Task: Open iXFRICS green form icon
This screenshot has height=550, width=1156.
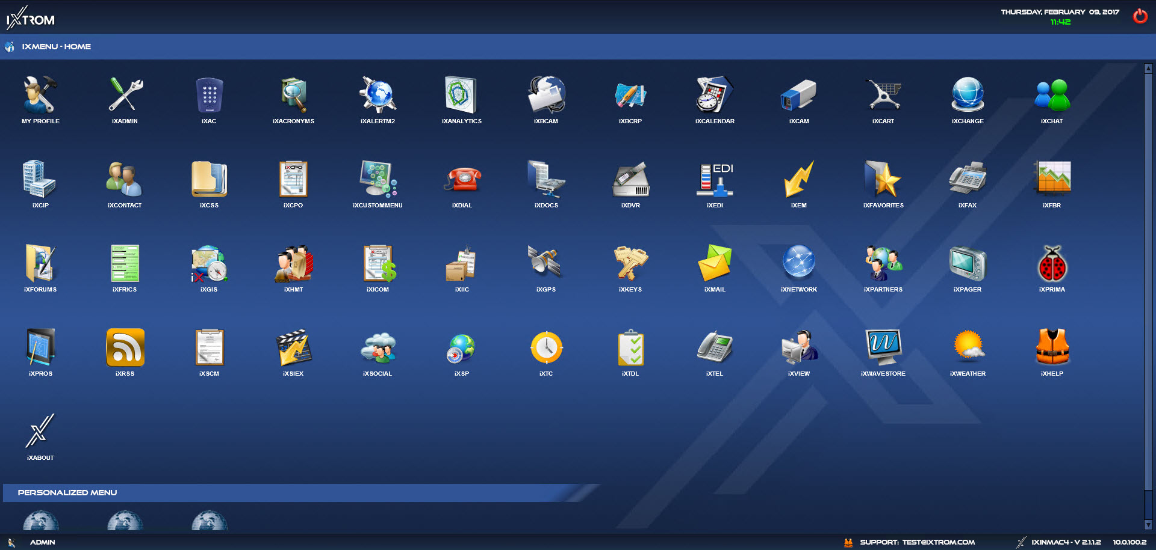Action: click(125, 263)
